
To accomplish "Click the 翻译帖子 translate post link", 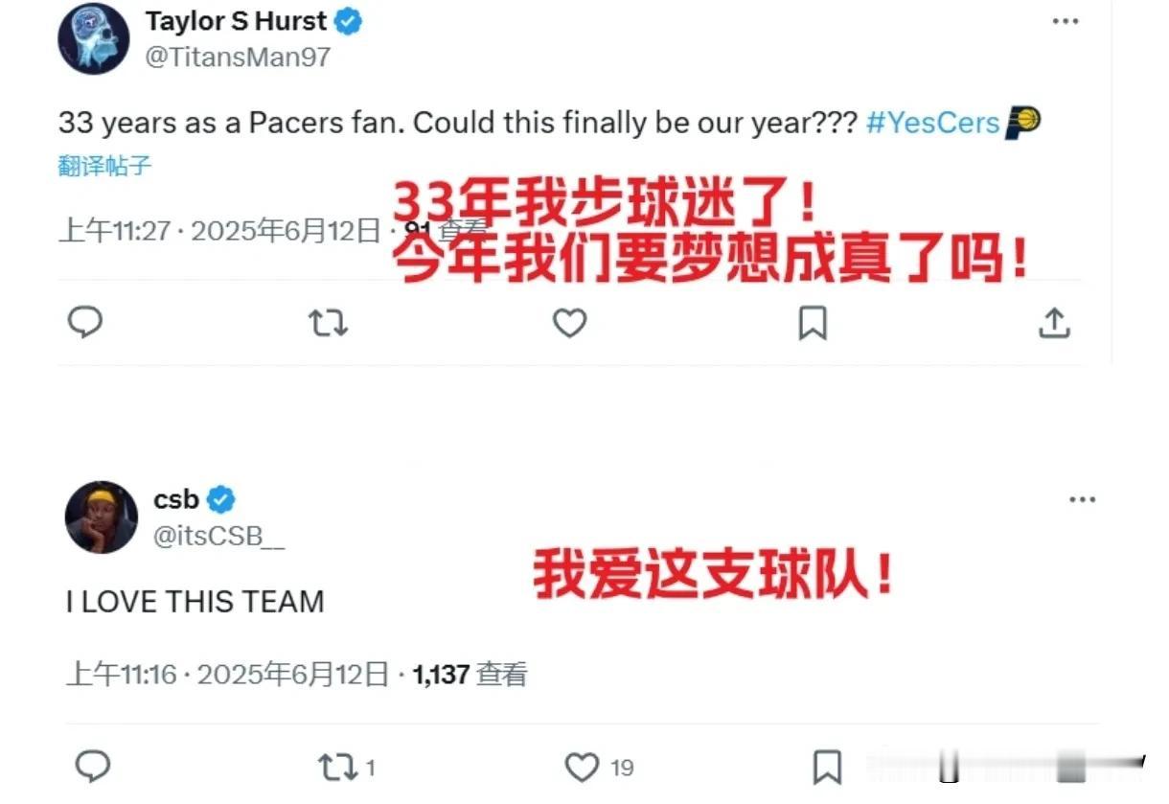I will (x=104, y=166).
